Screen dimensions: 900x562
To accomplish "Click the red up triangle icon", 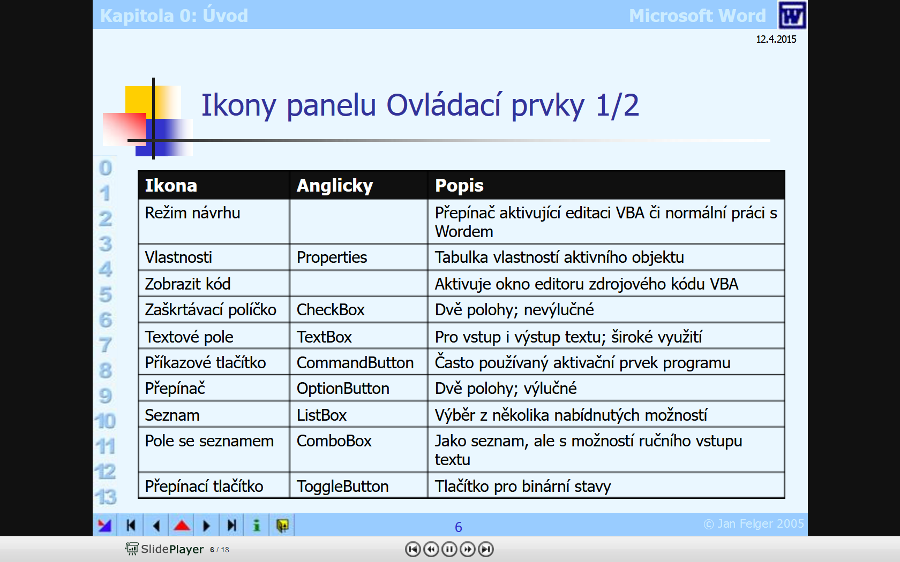I will coord(182,525).
